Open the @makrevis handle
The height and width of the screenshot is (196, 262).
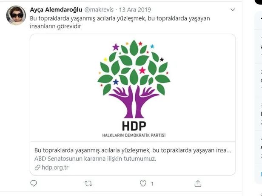tap(99, 10)
